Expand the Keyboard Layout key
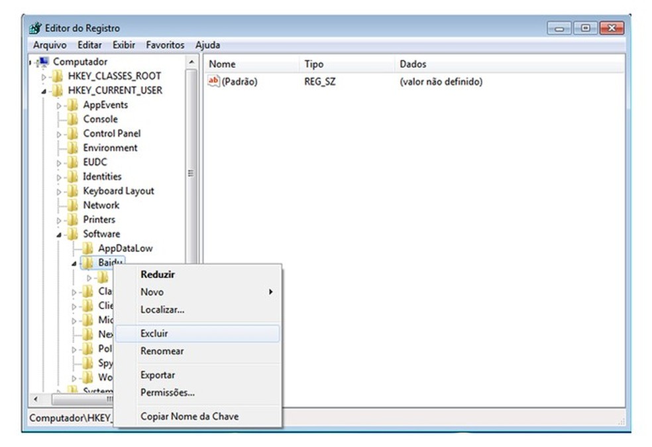Viewport: 652px width, 447px height. click(x=58, y=192)
